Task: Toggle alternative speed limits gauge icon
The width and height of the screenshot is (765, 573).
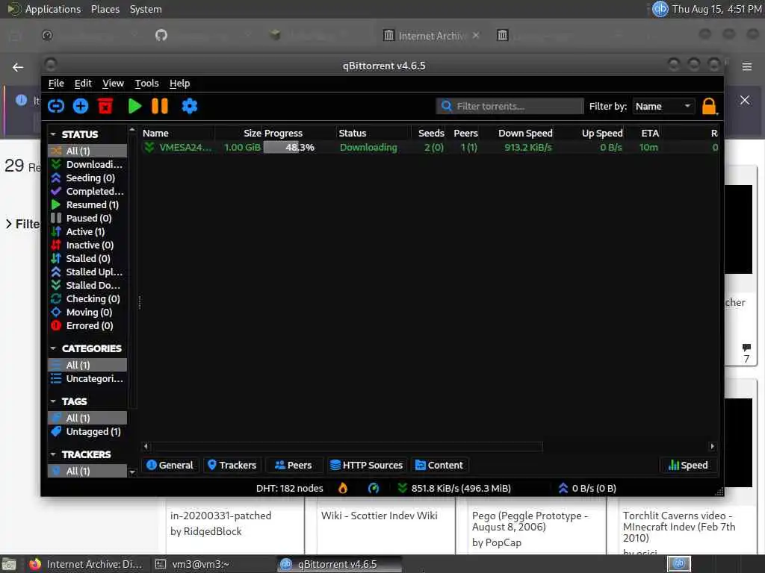Action: coord(374,488)
